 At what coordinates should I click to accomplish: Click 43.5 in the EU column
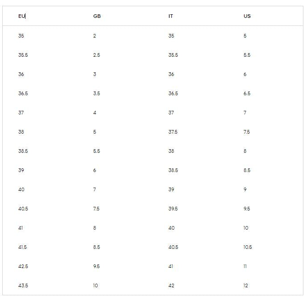(23, 285)
